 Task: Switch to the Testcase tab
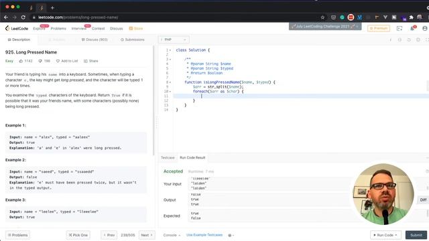point(168,158)
